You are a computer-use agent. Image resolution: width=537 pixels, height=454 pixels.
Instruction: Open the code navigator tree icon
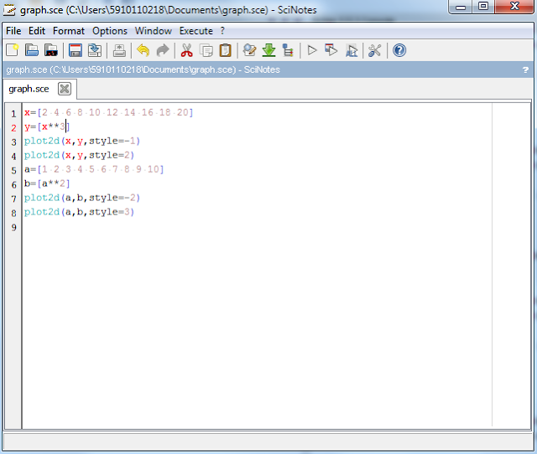point(288,50)
